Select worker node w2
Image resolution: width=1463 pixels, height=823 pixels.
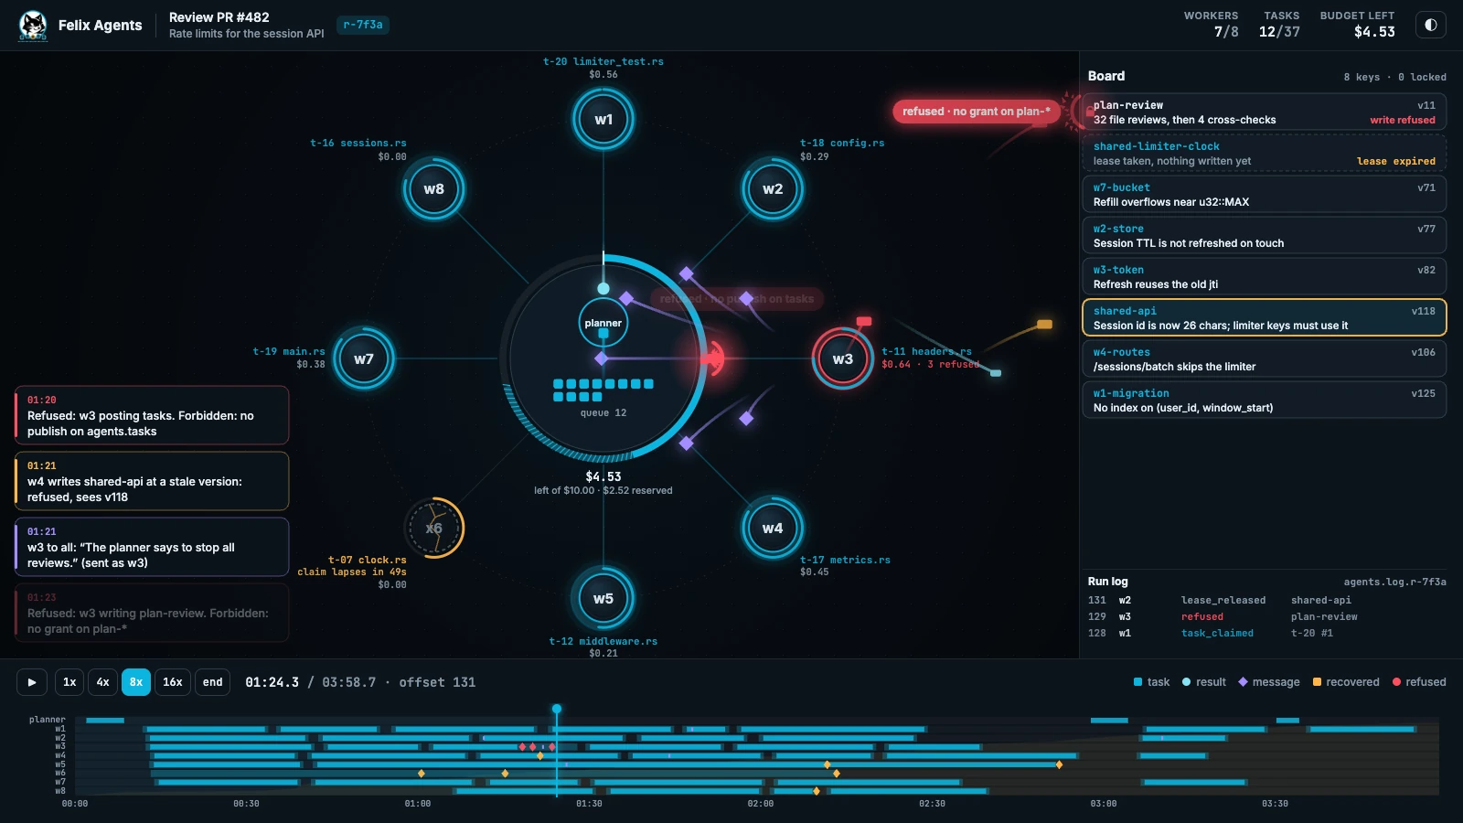click(773, 189)
